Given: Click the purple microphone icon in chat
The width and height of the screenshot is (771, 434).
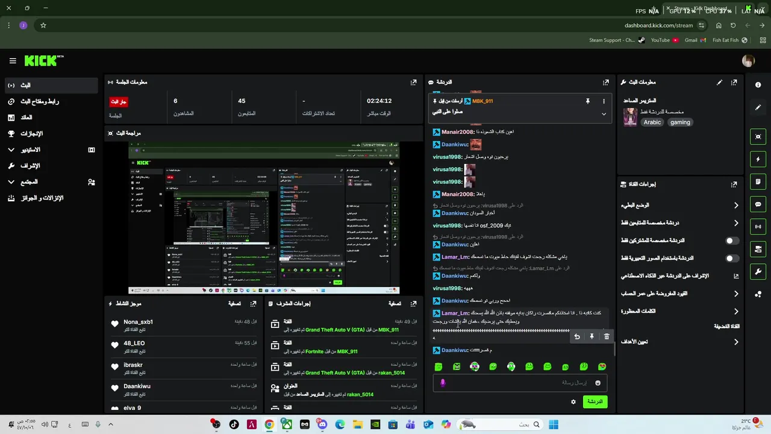Looking at the screenshot, I should 443,383.
